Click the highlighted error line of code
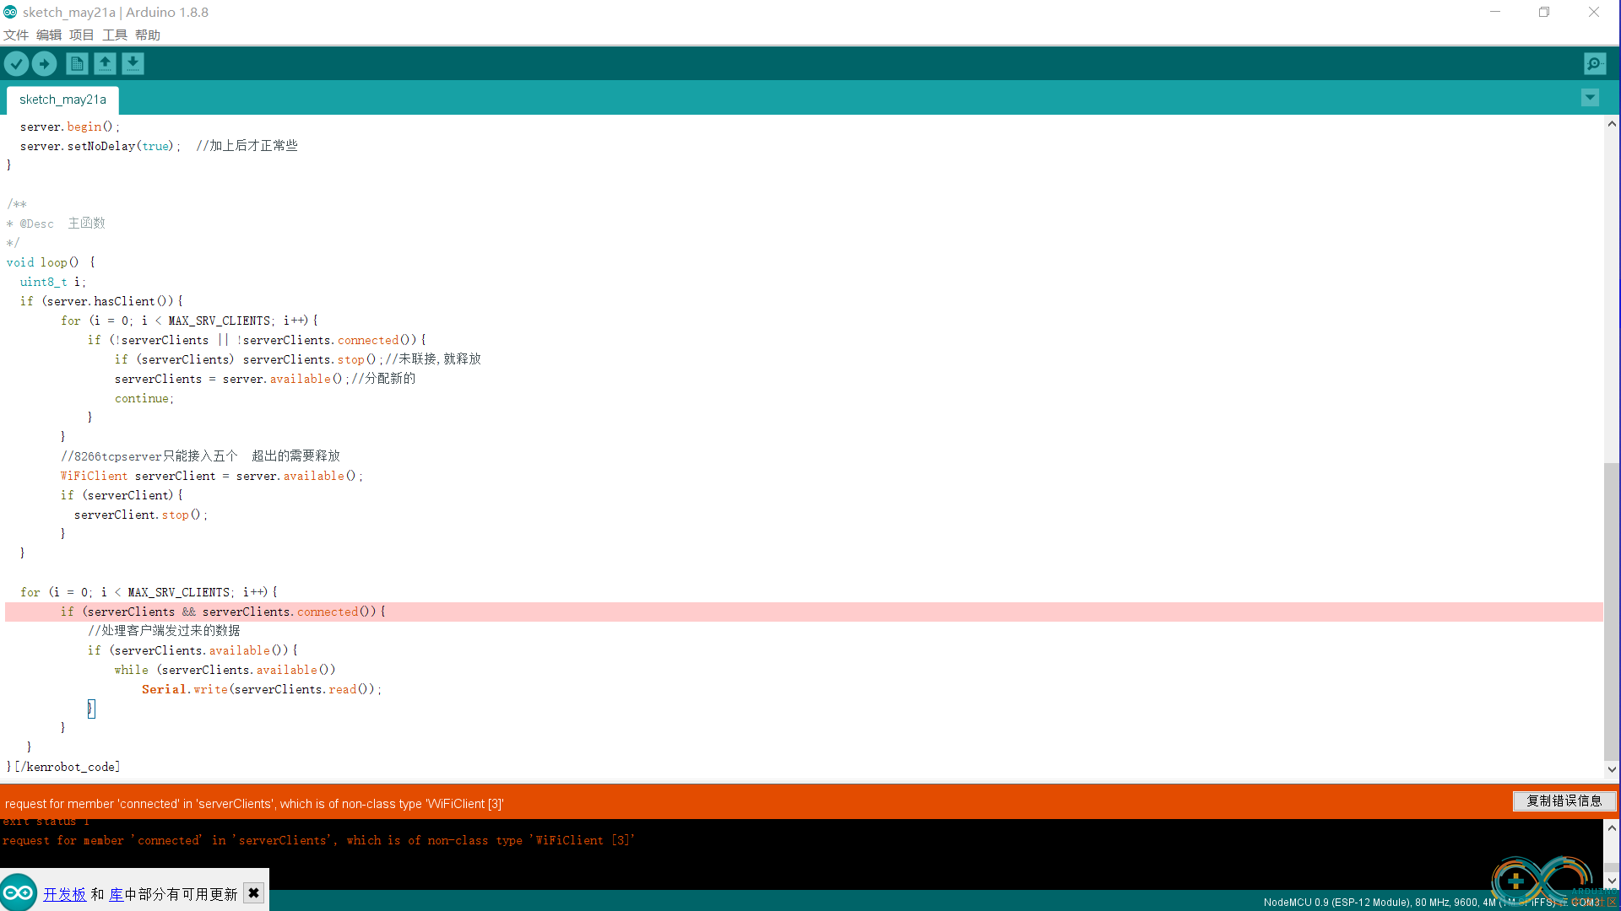 [x=804, y=612]
